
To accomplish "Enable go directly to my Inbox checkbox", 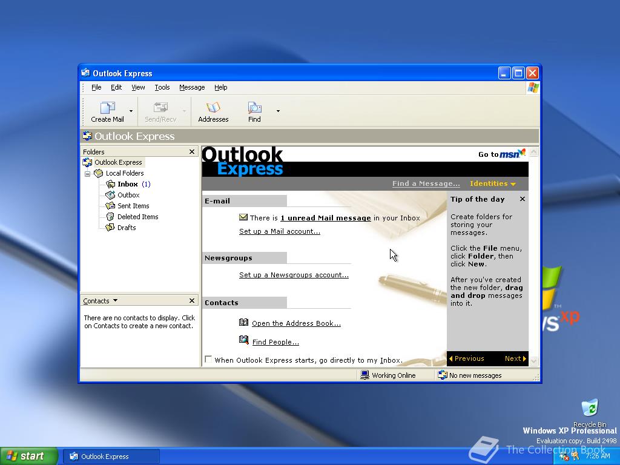I will tap(208, 359).
